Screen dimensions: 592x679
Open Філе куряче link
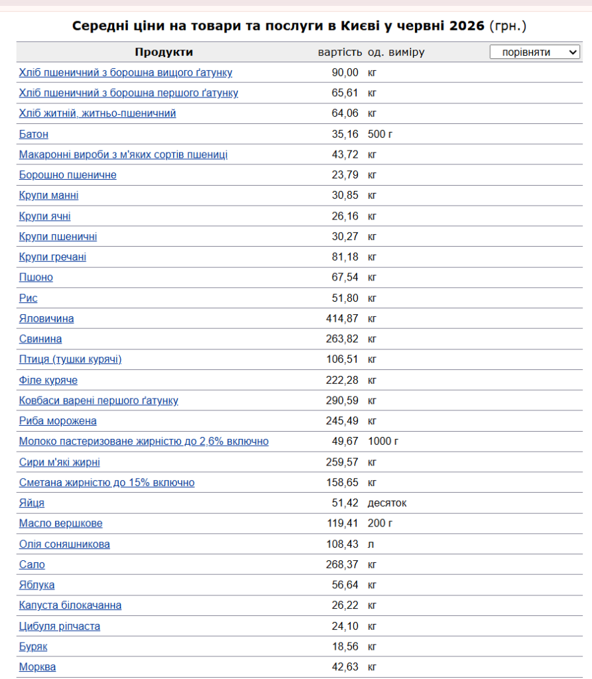pyautogui.click(x=48, y=380)
